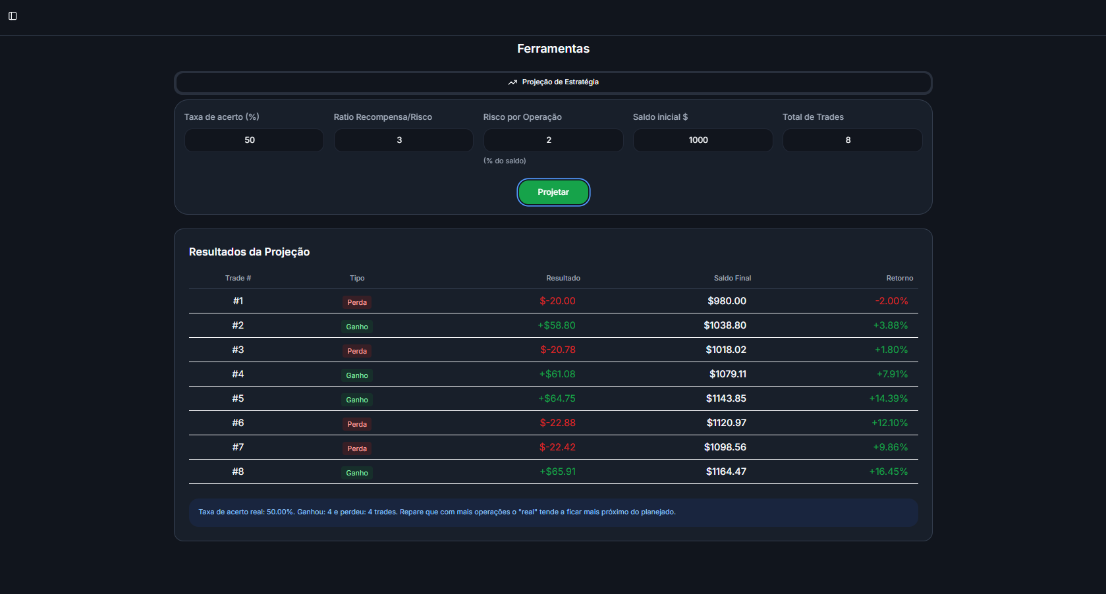Click the Ganho badge on trade #2
The height and width of the screenshot is (594, 1106).
pos(357,327)
